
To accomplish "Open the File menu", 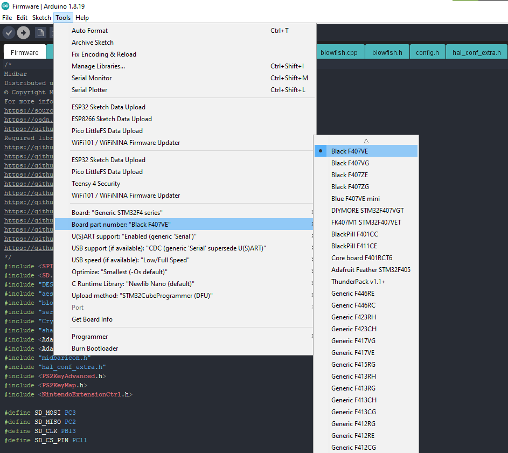I will [x=7, y=17].
